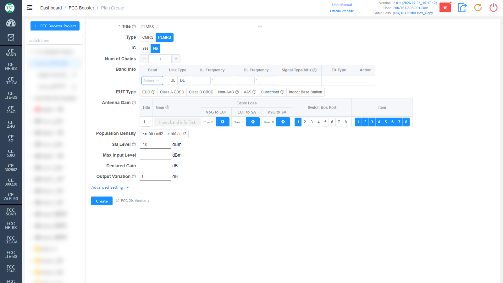Image resolution: width=503 pixels, height=283 pixels.
Task: Open CE 5GNR sidebar menu
Action: click(11, 53)
